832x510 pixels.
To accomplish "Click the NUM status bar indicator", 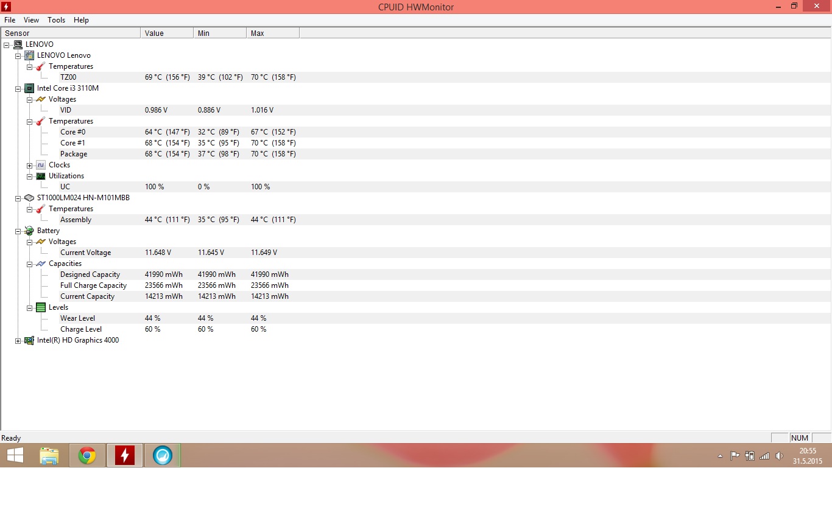I will pyautogui.click(x=800, y=438).
